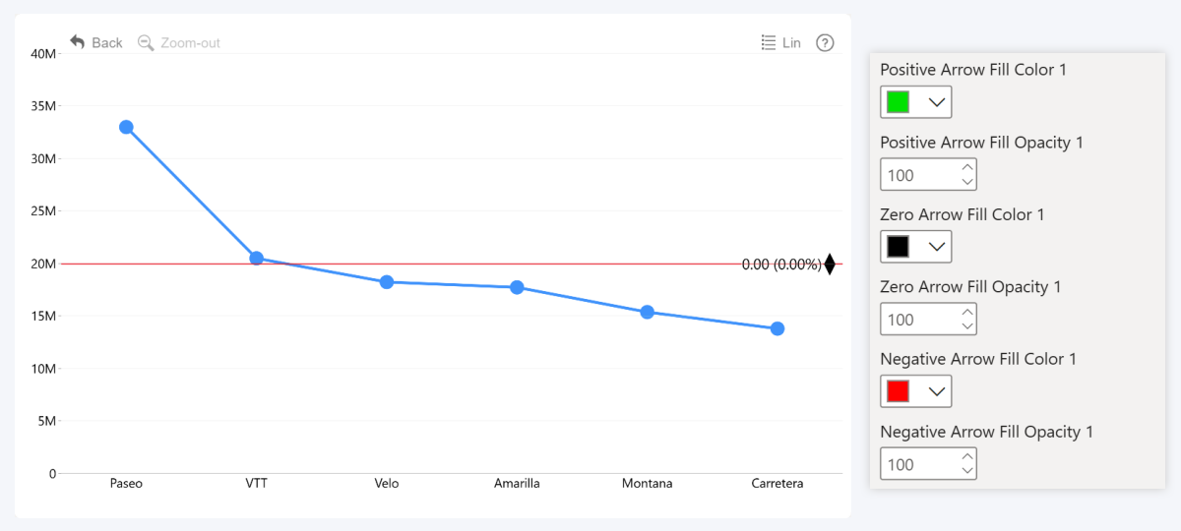This screenshot has width=1181, height=531.
Task: Click the Amarilla axis label
Action: coord(517,484)
